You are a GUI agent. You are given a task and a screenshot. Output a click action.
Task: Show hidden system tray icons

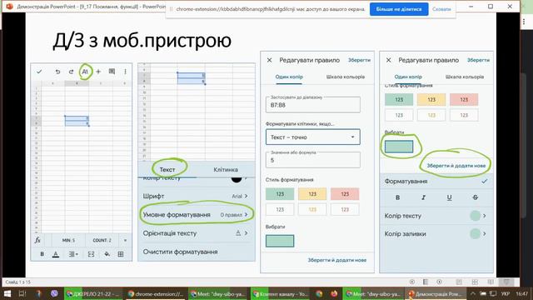[x=472, y=293]
